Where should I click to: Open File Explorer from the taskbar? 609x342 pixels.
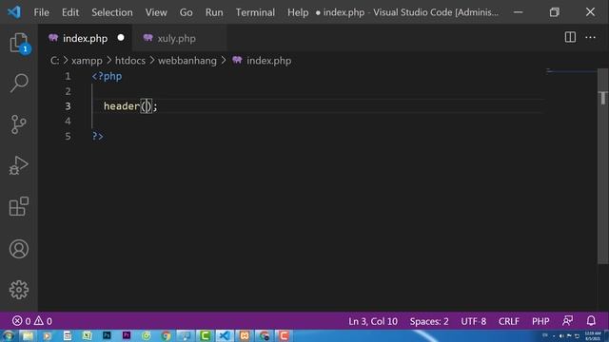(28, 335)
